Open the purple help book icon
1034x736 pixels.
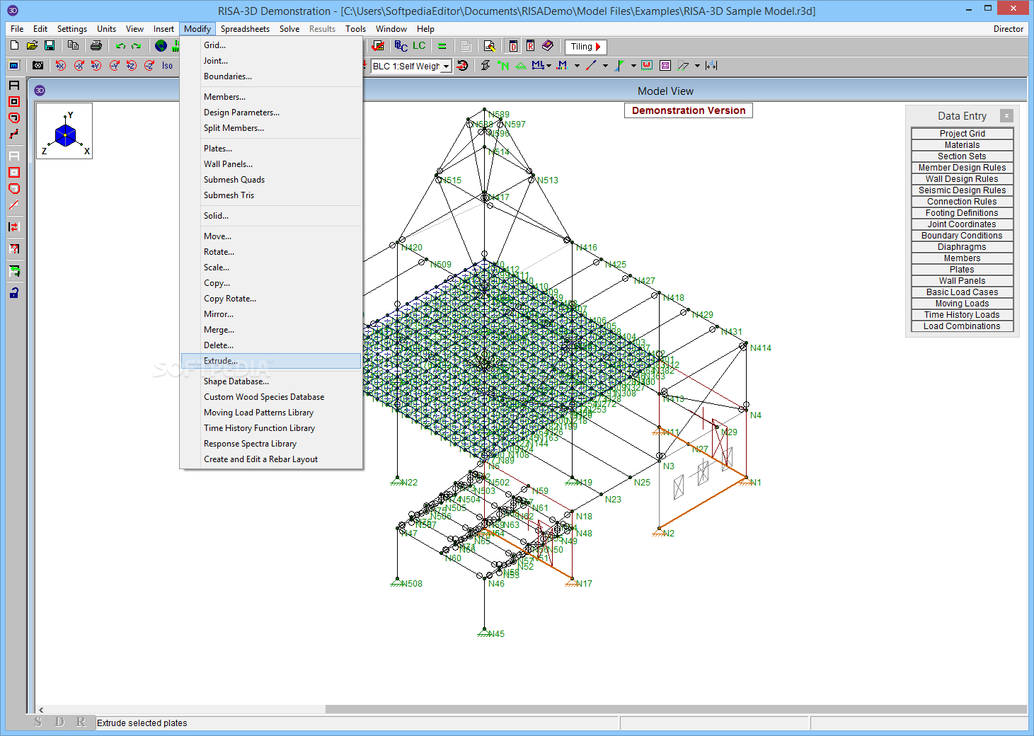click(548, 46)
